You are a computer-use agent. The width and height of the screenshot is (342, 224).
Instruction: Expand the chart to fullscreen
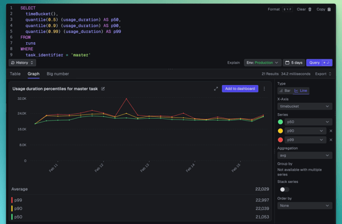click(216, 89)
